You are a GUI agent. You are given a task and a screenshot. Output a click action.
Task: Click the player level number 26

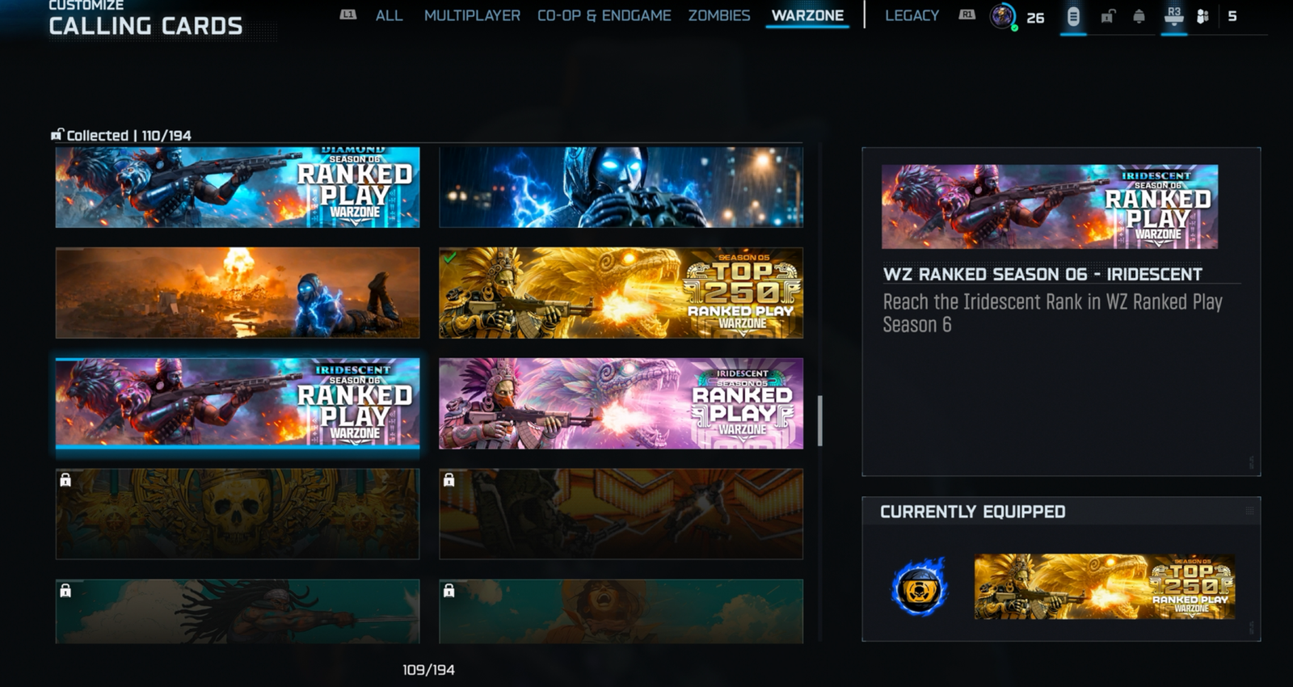pos(1035,17)
